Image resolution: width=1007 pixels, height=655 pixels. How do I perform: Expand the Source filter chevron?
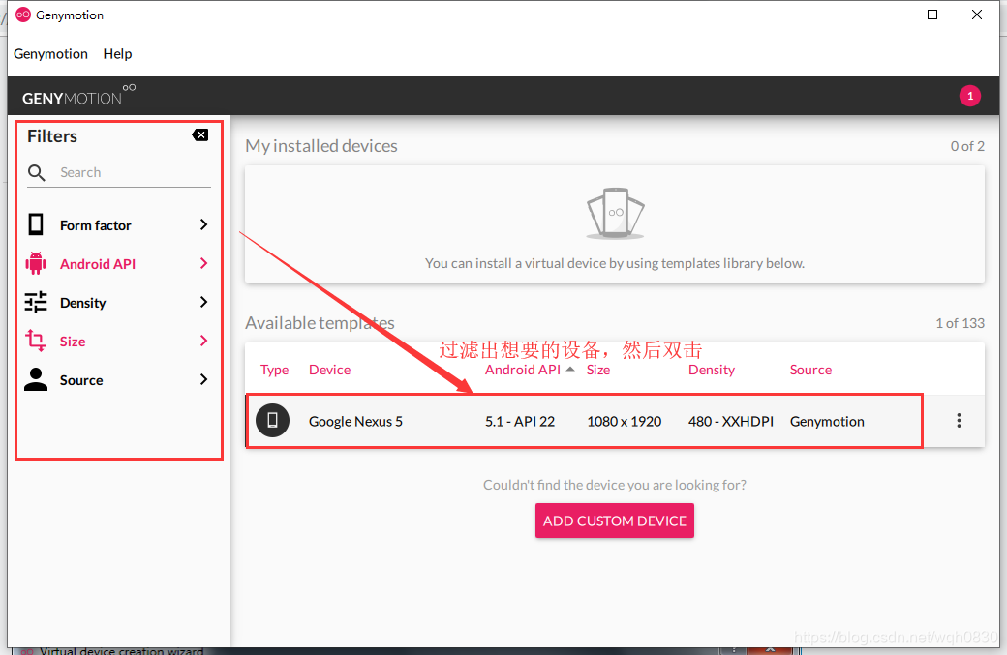tap(203, 380)
